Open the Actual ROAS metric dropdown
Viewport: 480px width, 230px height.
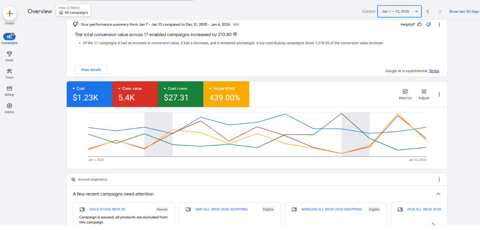pos(211,89)
